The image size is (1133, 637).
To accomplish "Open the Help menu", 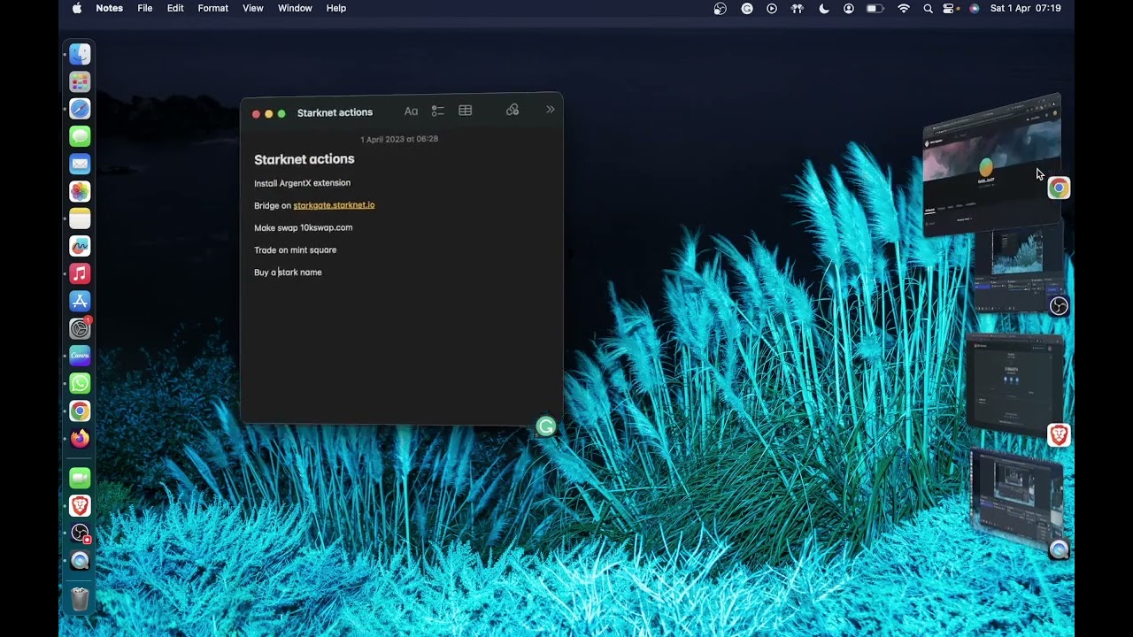I will coord(336,8).
